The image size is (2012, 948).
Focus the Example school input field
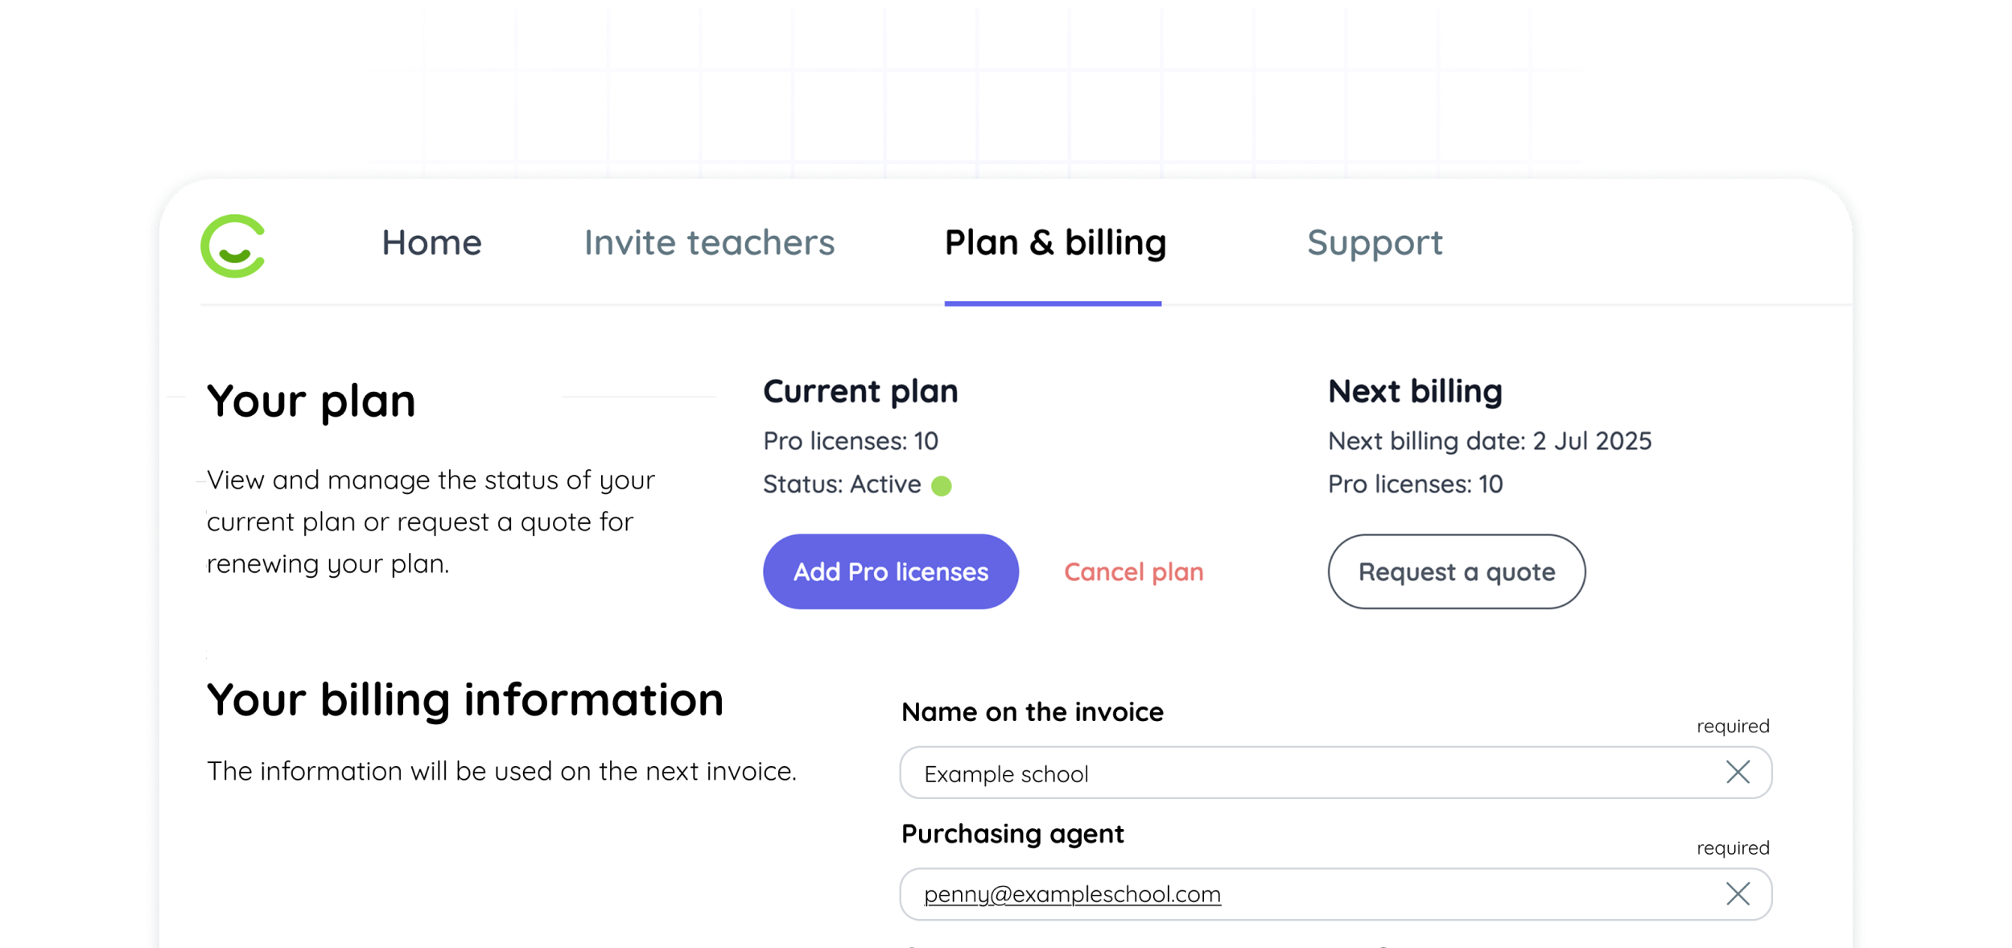pos(1335,773)
